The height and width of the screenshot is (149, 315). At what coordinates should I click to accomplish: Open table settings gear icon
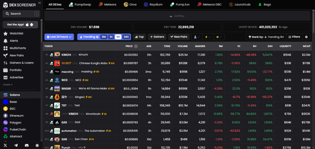(306, 37)
